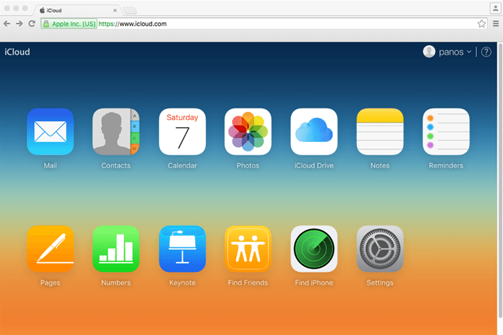The width and height of the screenshot is (503, 335).
Task: Launch the Numbers app icon
Action: click(x=116, y=249)
